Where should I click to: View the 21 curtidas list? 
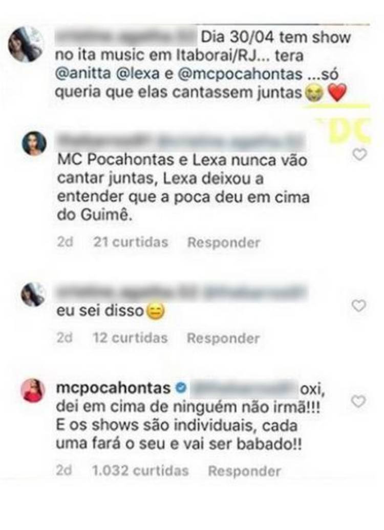(131, 242)
